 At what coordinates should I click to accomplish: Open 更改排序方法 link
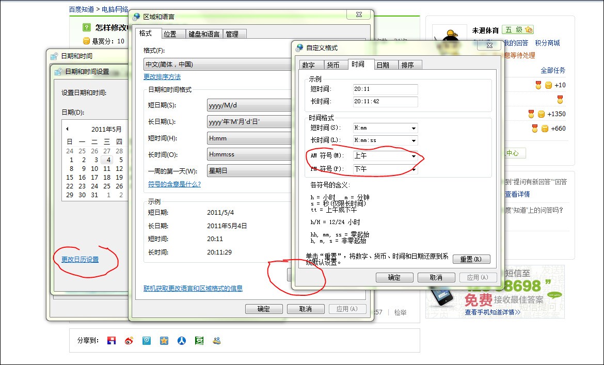(162, 76)
